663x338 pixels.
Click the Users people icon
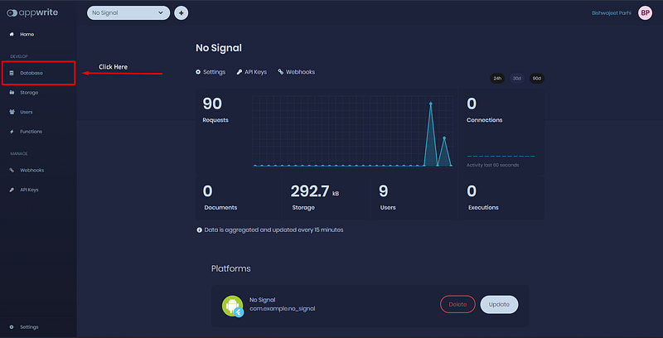click(12, 112)
